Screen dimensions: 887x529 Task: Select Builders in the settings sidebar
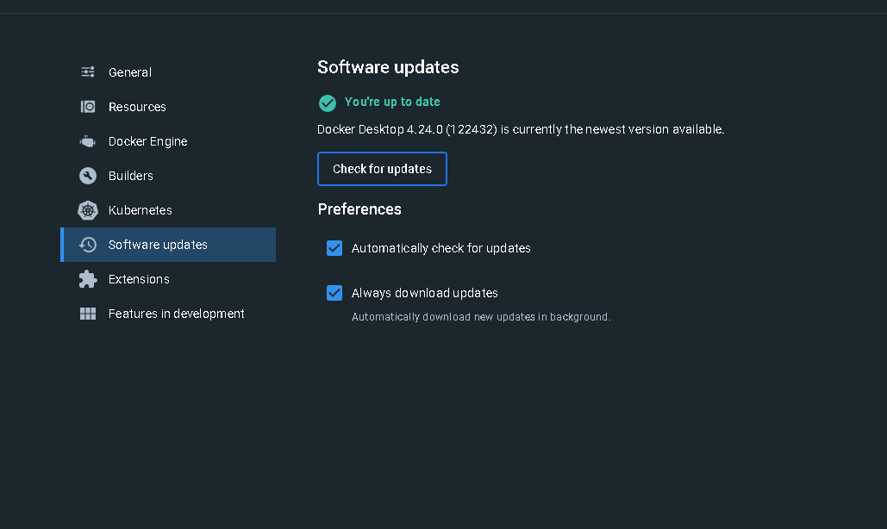(131, 176)
